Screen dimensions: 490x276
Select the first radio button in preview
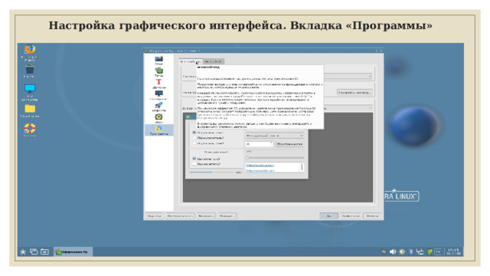(x=194, y=133)
